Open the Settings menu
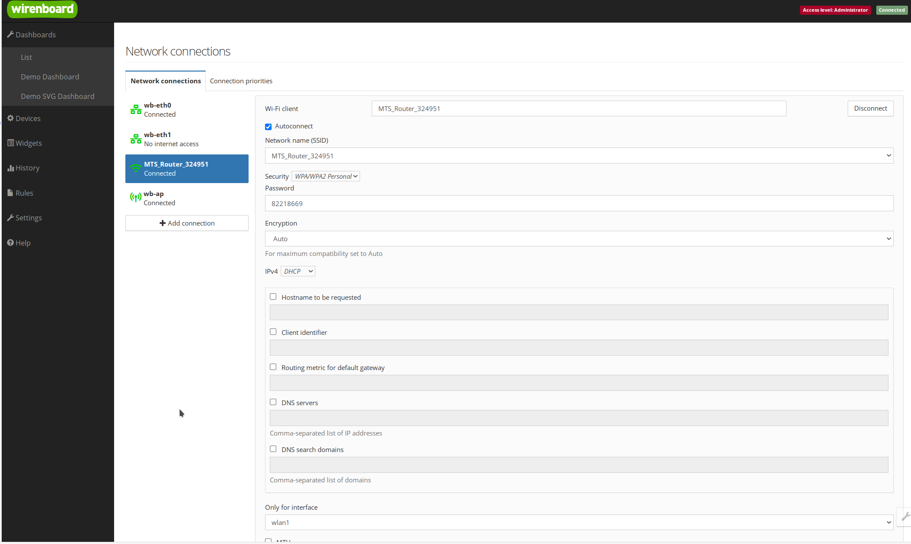 [58, 218]
